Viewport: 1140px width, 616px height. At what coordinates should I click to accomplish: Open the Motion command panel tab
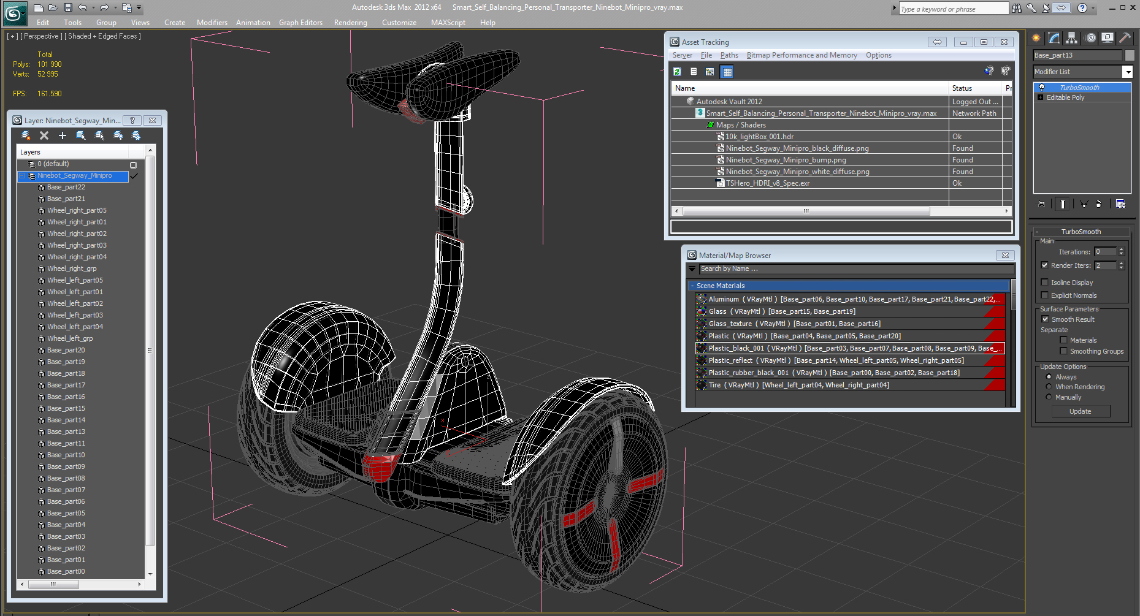pos(1090,38)
